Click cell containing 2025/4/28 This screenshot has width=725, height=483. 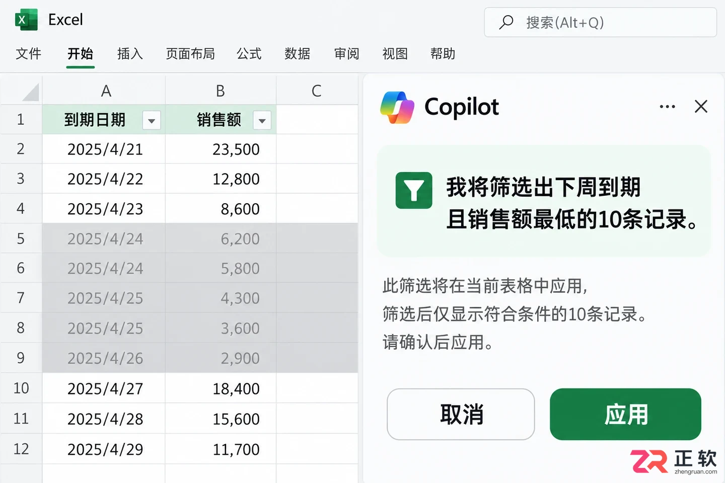[104, 419]
